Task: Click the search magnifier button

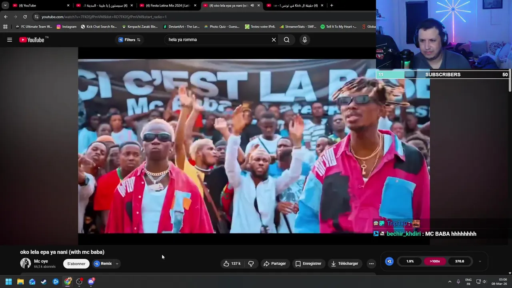Action: tap(287, 40)
